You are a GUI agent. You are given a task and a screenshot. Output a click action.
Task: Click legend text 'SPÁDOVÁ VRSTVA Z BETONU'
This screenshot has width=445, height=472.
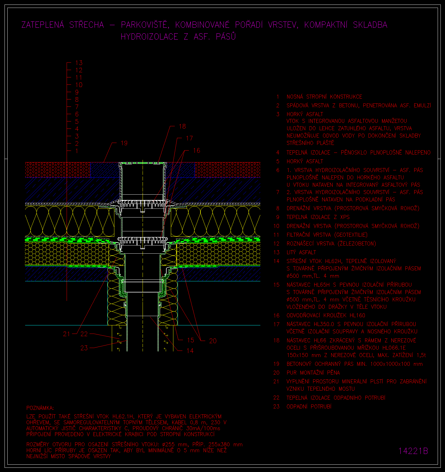pos(322,106)
